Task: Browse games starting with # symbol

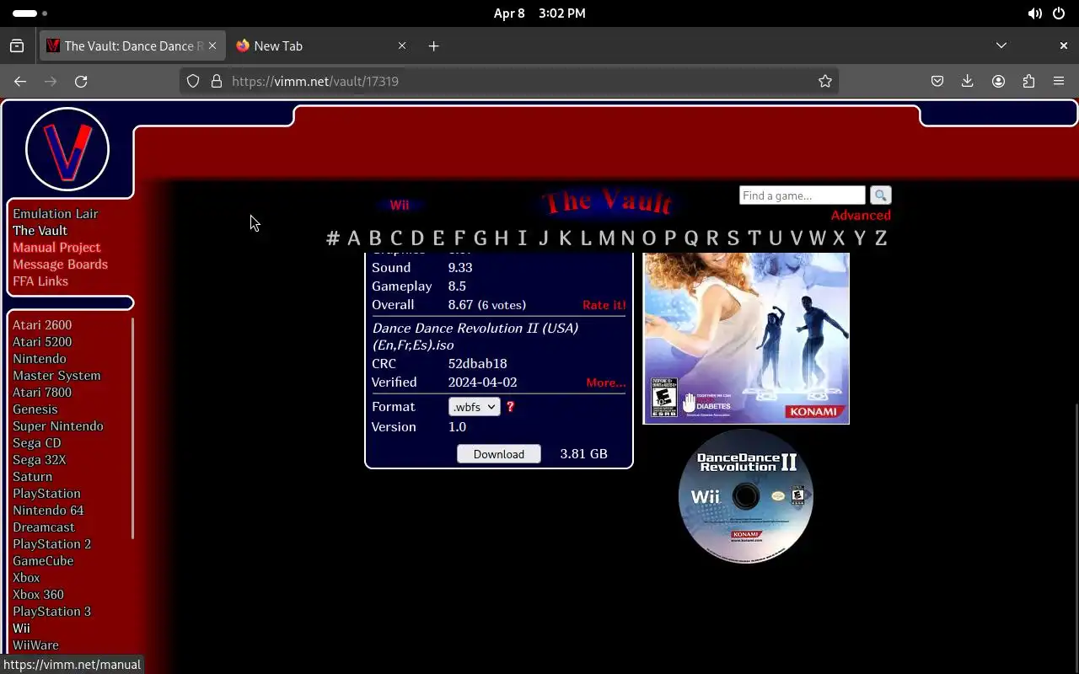Action: pyautogui.click(x=333, y=238)
